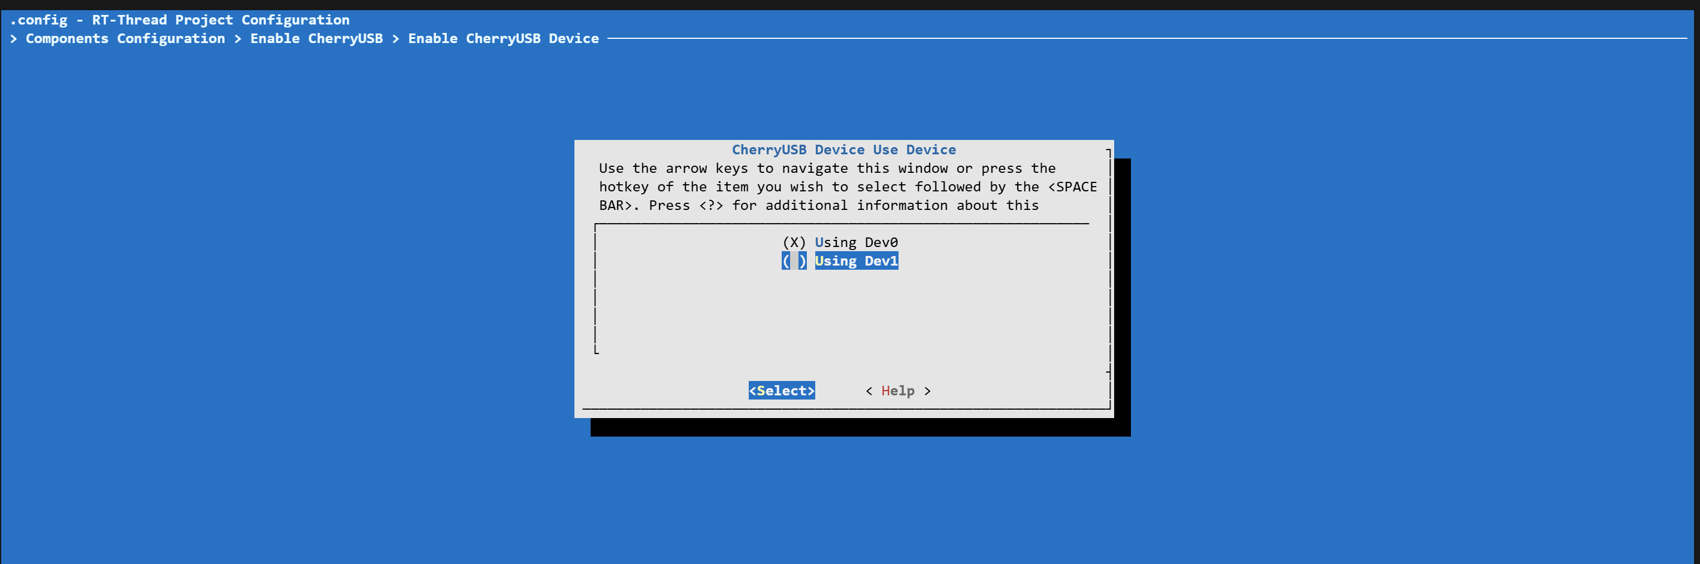This screenshot has height=564, width=1700.
Task: Click the 'Enable CherryUSB' breadcrumb entry
Action: (x=316, y=38)
